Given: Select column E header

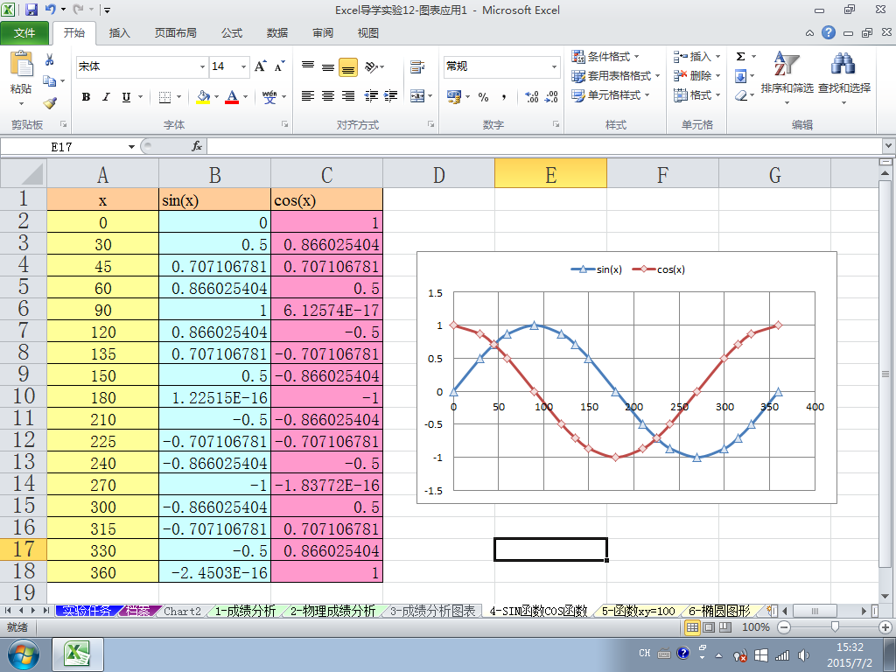Looking at the screenshot, I should coord(550,174).
